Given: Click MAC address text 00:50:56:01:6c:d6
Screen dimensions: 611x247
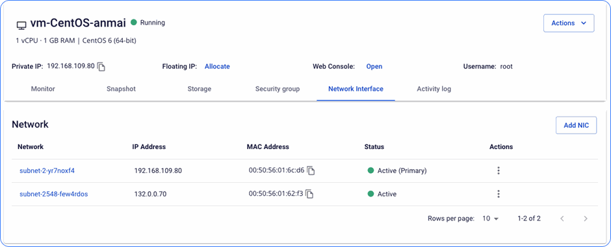Looking at the screenshot, I should tap(276, 170).
